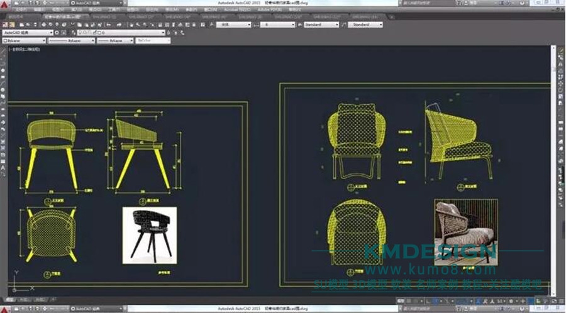The width and height of the screenshot is (566, 313).
Task: Click the red AutoCAD application menu logo
Action: 6,4
